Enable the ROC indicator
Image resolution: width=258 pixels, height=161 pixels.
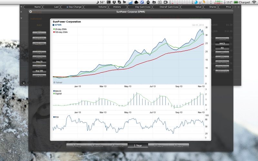coord(222,57)
